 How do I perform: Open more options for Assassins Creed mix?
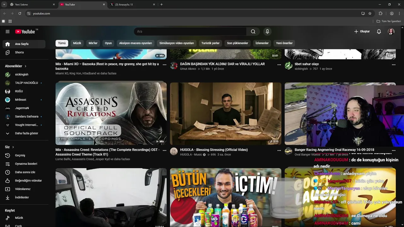pos(164,150)
